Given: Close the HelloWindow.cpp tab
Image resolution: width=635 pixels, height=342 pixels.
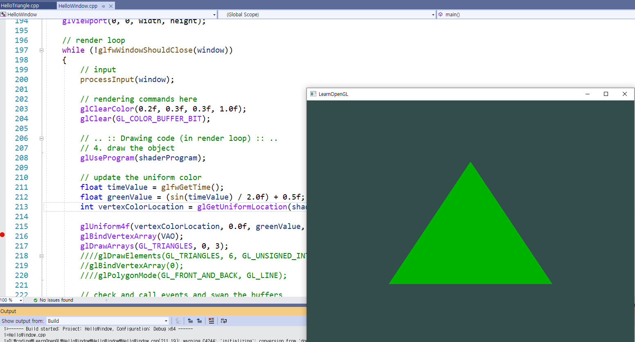Looking at the screenshot, I should [x=111, y=6].
